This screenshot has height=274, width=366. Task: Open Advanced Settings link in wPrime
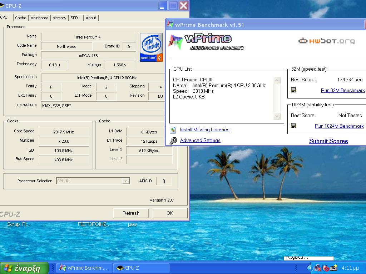point(200,141)
